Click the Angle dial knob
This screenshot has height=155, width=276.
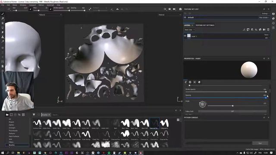pos(202,104)
